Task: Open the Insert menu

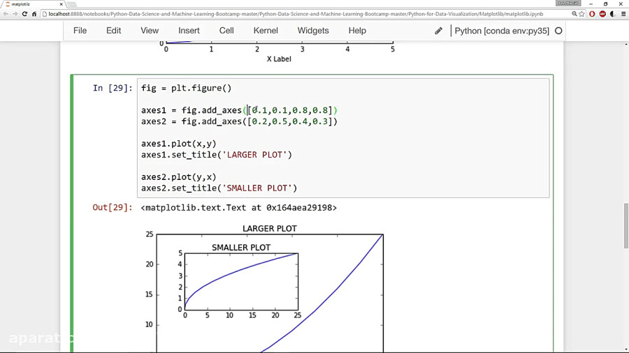Action: pyautogui.click(x=189, y=31)
